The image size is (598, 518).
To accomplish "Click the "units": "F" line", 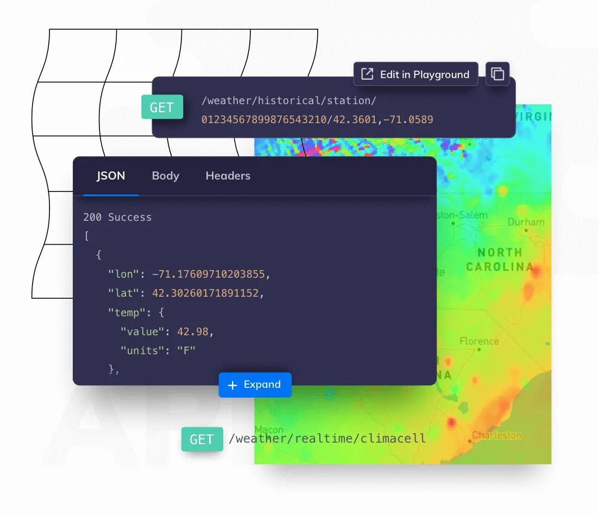I will 158,350.
